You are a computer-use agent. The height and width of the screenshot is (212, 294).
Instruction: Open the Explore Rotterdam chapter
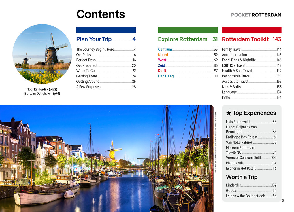181,39
